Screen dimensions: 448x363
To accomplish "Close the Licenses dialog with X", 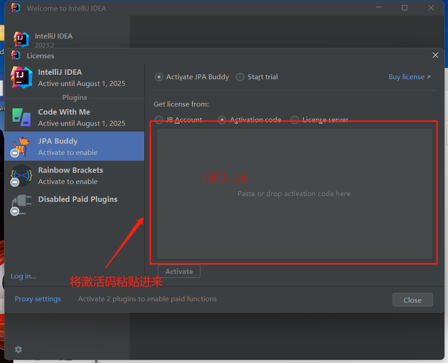I will tap(435, 56).
